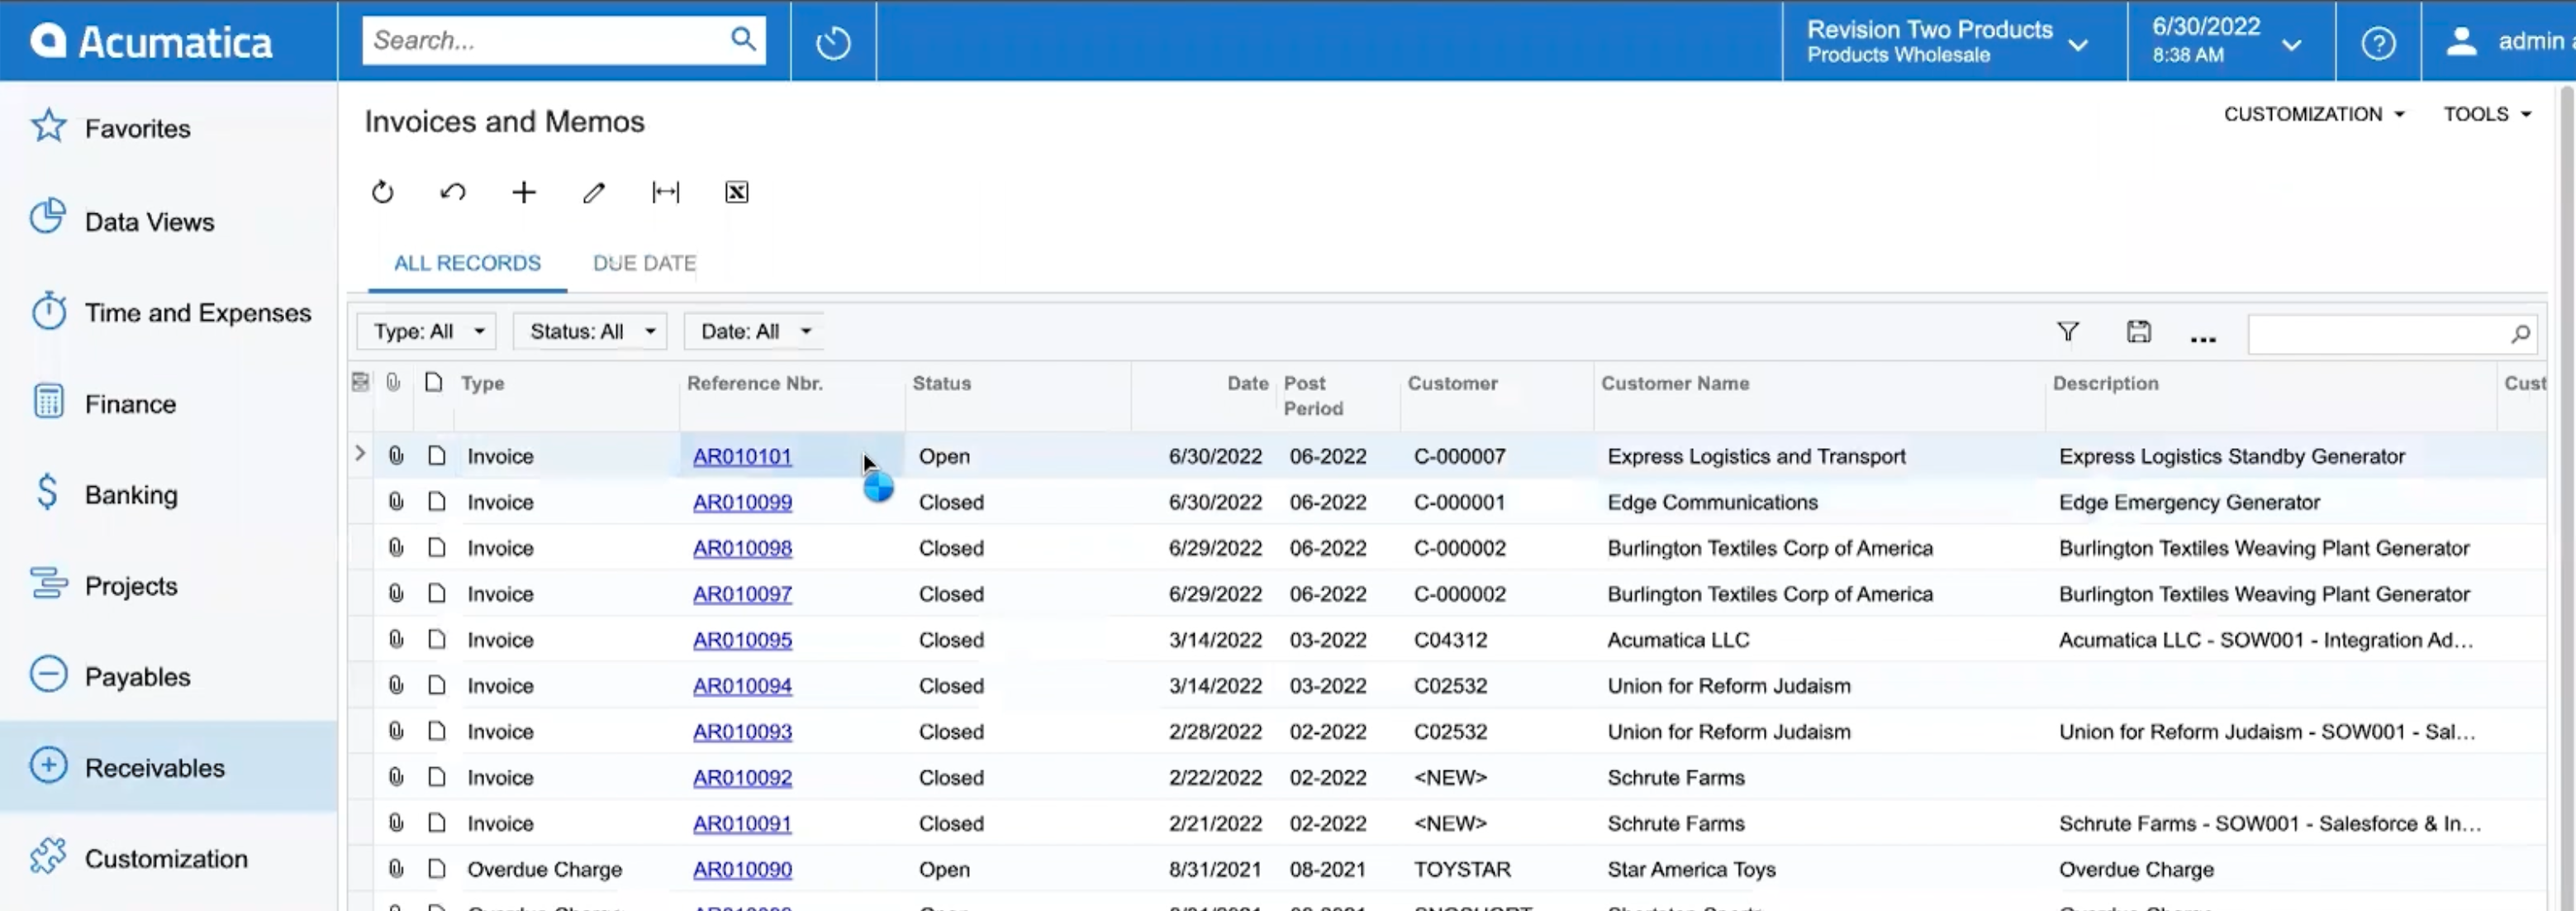Export the grid to Excel

736,191
